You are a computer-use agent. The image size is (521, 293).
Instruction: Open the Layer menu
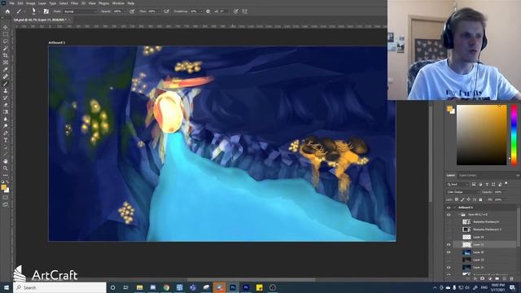tap(42, 3)
